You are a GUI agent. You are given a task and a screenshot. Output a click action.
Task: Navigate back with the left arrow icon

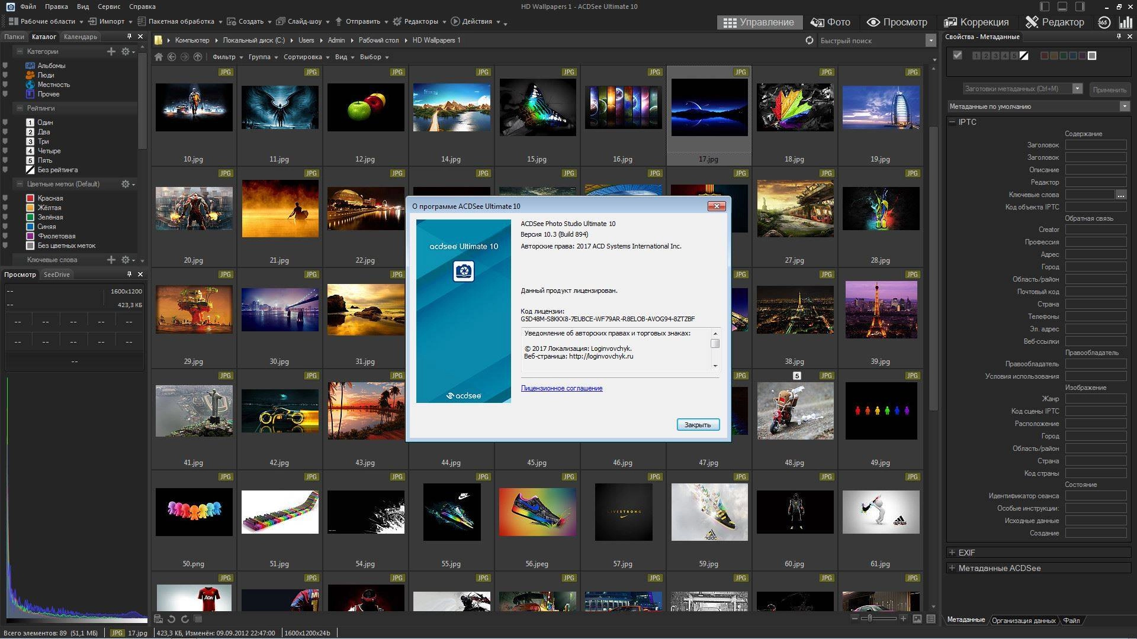click(x=172, y=57)
